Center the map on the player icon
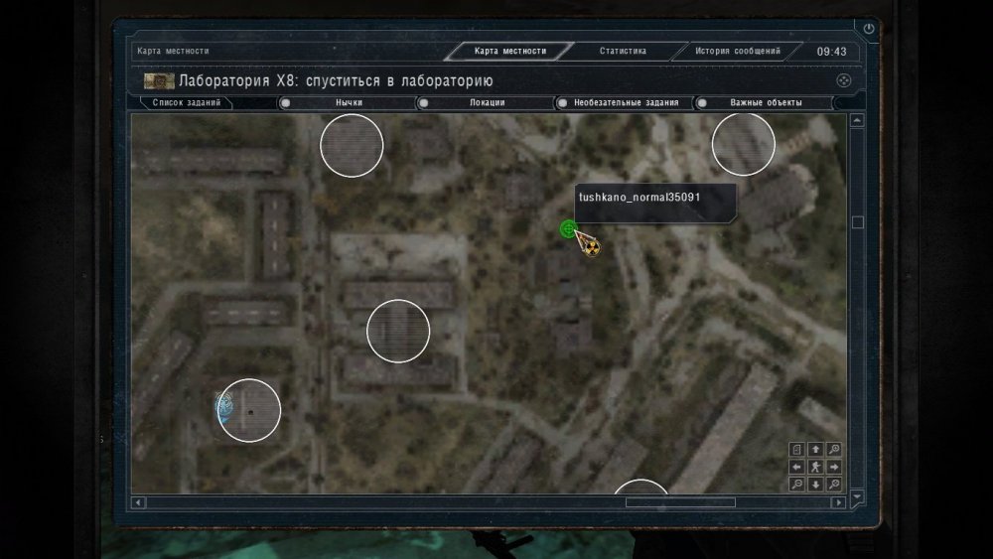Screen dimensions: 993x559 [815, 468]
